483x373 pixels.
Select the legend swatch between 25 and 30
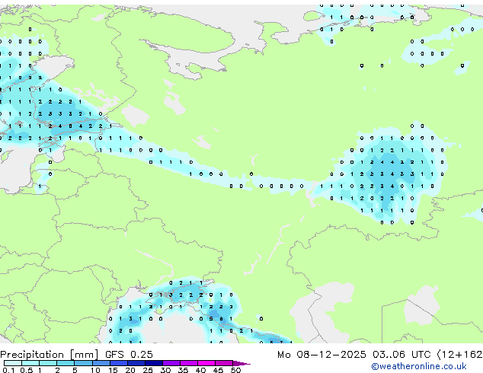tap(154, 363)
